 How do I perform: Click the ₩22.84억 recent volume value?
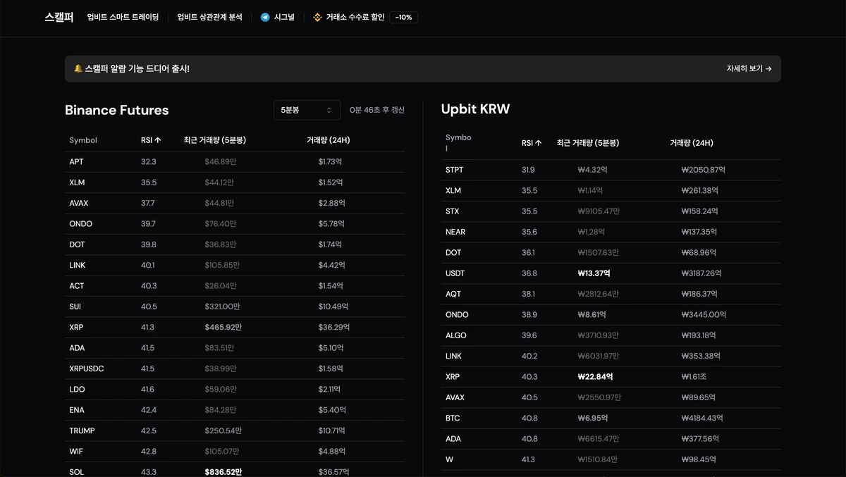[595, 376]
